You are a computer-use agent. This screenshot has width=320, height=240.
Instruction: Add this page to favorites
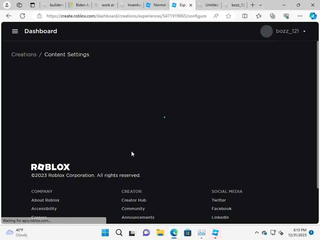click(228, 16)
